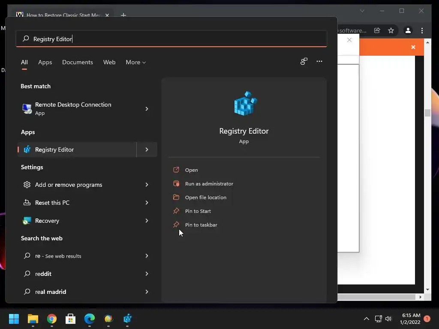Select the reddit web suggestion
This screenshot has width=439, height=329.
click(77, 274)
